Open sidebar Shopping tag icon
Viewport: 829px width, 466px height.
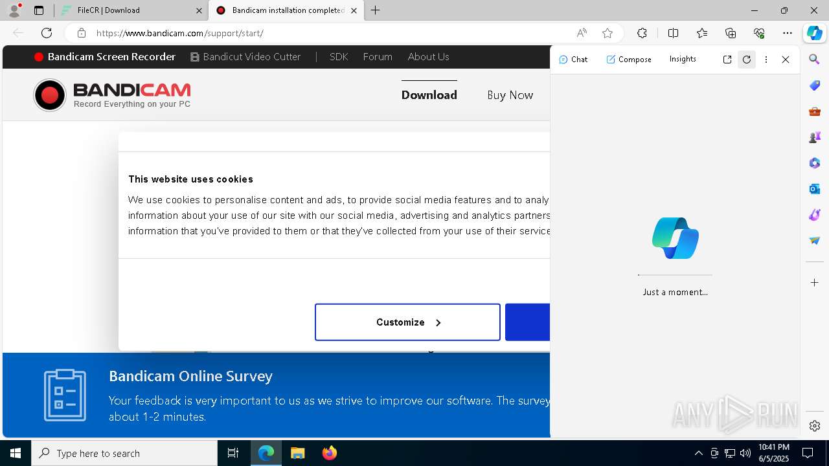click(x=815, y=85)
